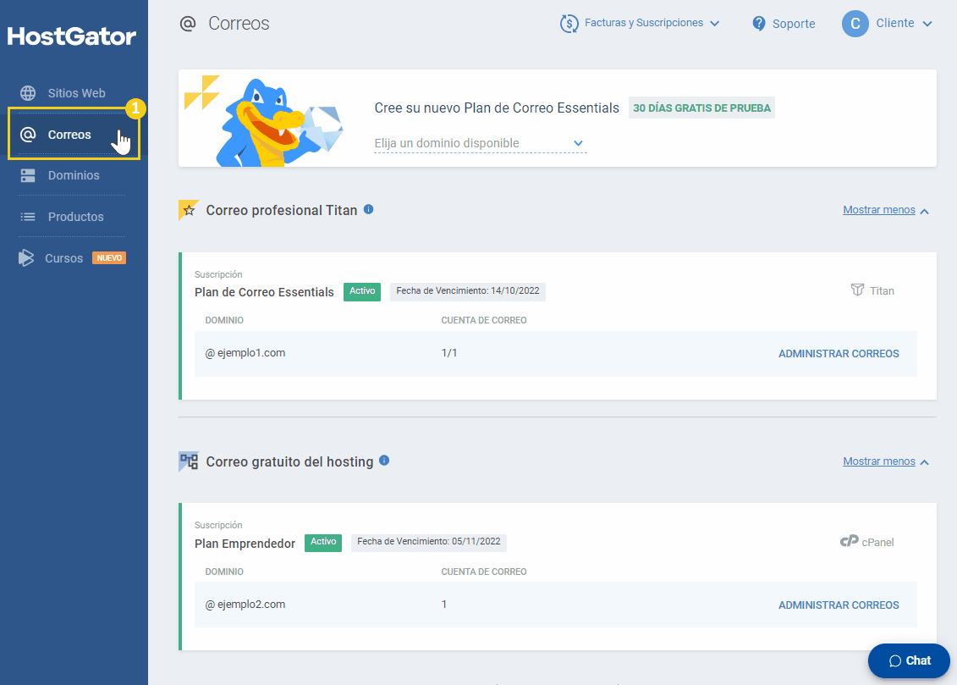
Task: Click the NUEVO badge next to Cursos
Action: (x=109, y=258)
